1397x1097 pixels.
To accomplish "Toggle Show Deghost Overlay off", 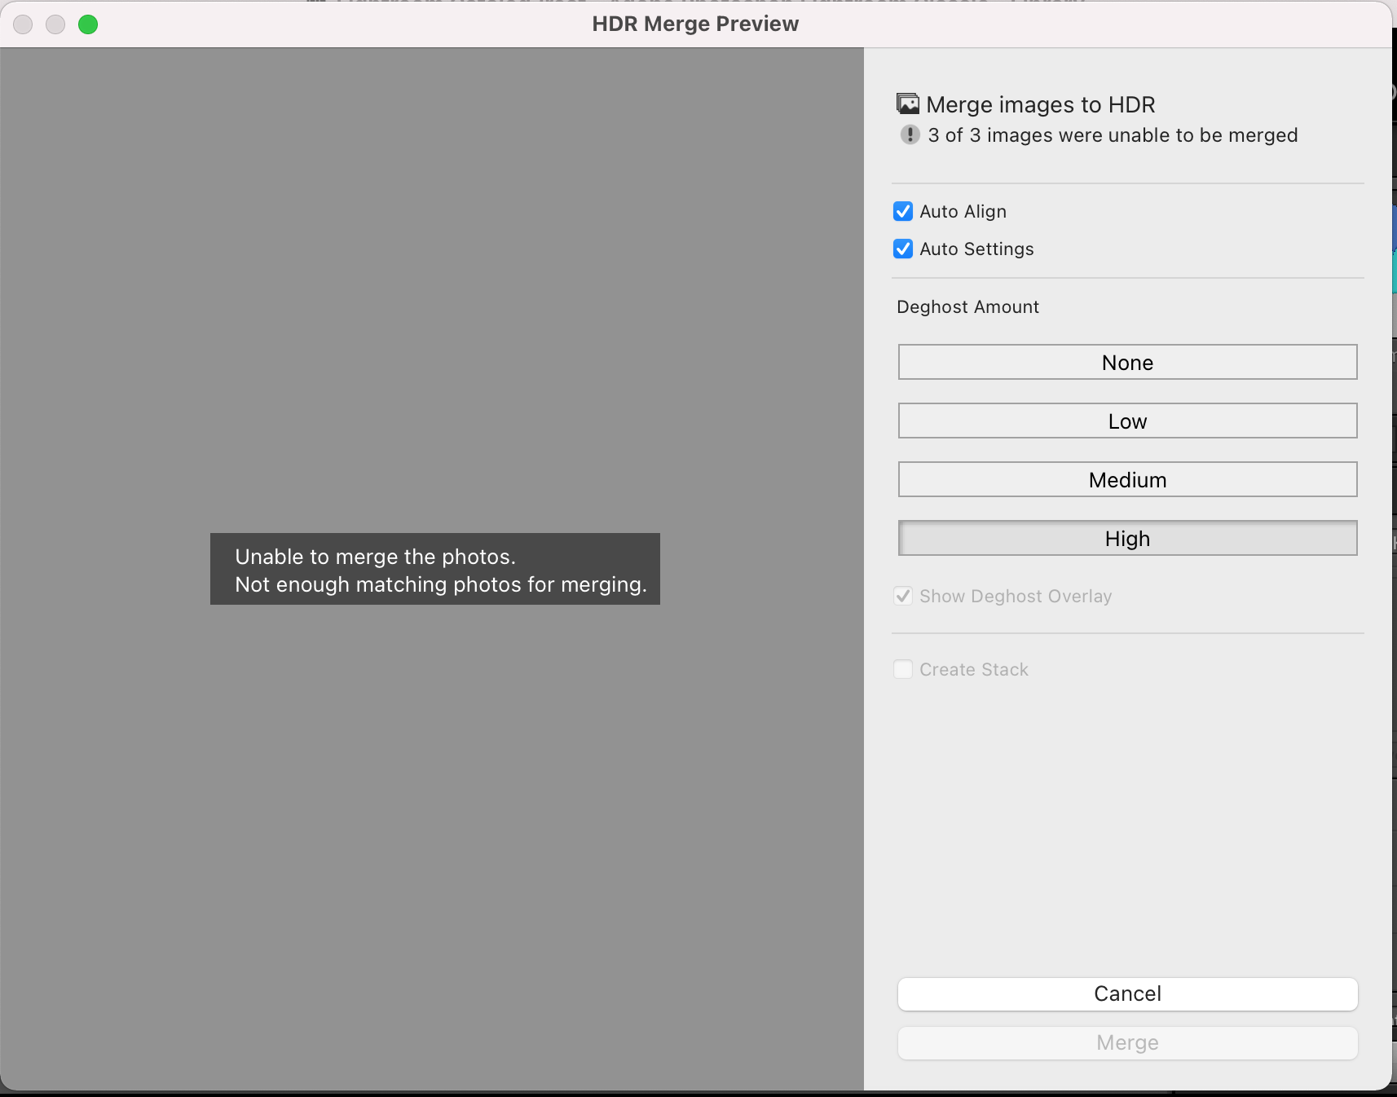I will click(x=902, y=596).
